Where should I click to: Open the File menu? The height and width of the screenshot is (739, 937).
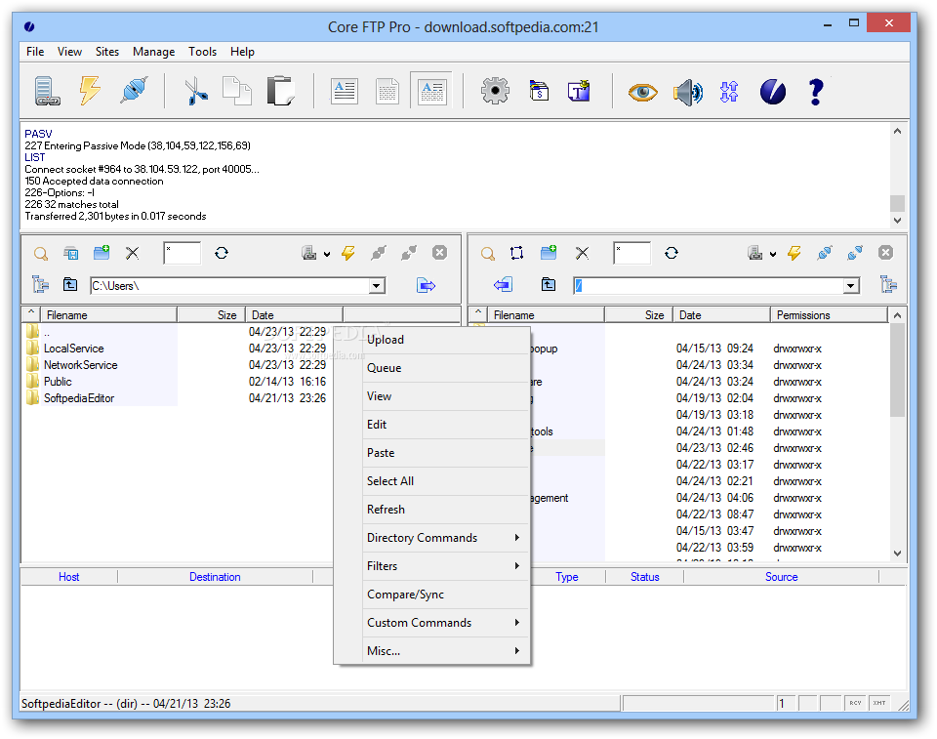click(35, 52)
